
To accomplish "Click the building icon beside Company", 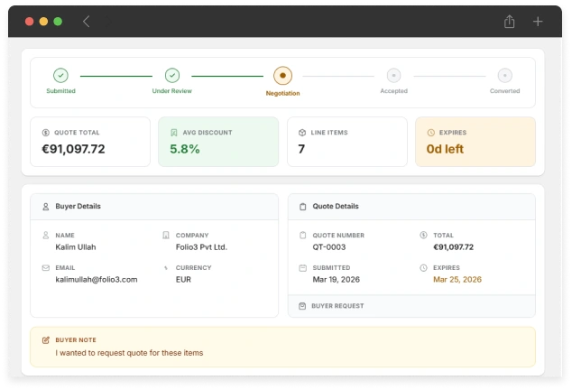I will click(x=166, y=235).
